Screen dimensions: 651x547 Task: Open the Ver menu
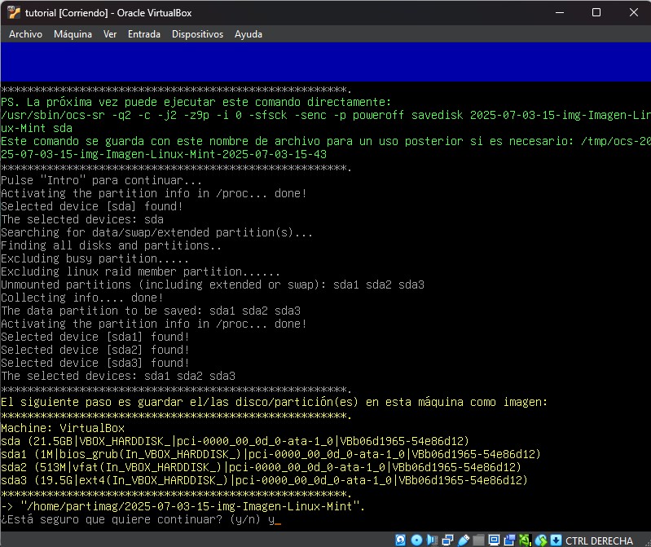[110, 34]
